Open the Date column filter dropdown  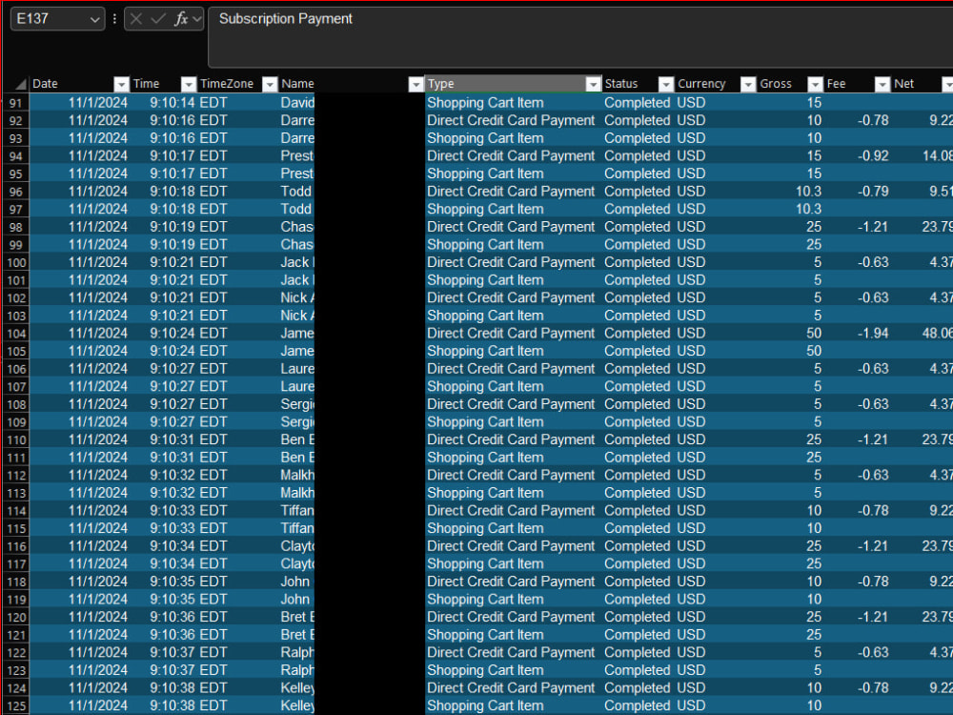click(122, 84)
